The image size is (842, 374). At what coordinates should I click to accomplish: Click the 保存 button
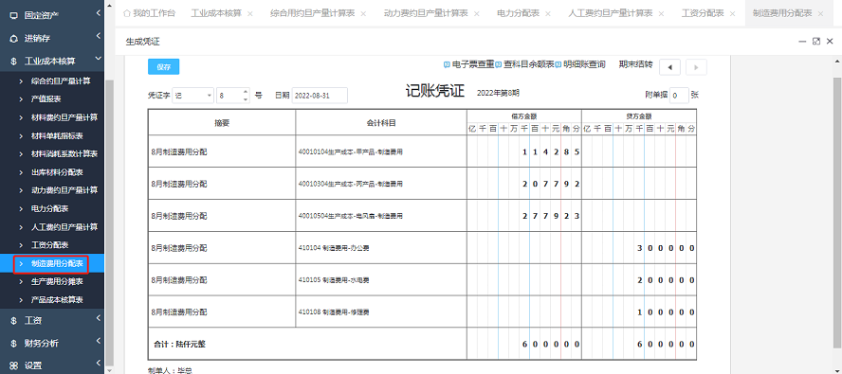[x=163, y=67]
